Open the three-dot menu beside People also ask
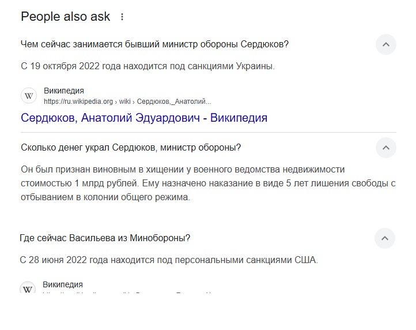This screenshot has width=416, height=330. [x=122, y=17]
